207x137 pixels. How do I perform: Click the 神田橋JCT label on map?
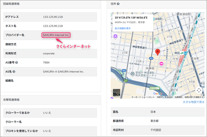(155, 88)
